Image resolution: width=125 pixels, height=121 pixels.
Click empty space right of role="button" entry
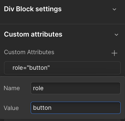(x=85, y=68)
